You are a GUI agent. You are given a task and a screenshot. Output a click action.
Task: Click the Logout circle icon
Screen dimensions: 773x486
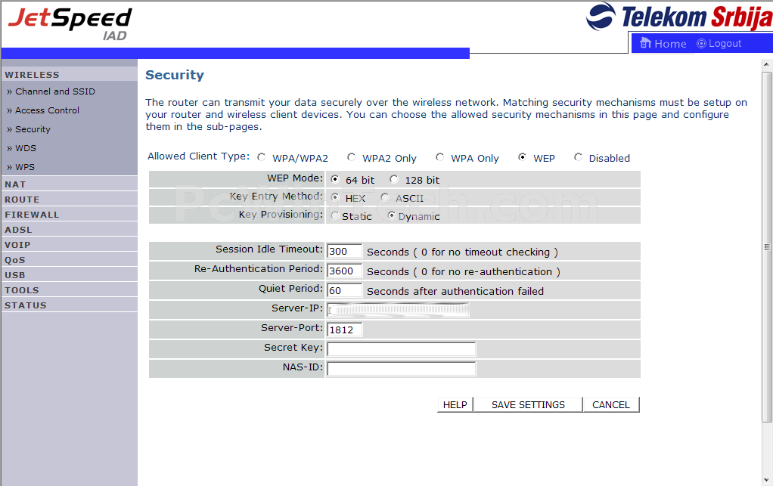coord(701,43)
